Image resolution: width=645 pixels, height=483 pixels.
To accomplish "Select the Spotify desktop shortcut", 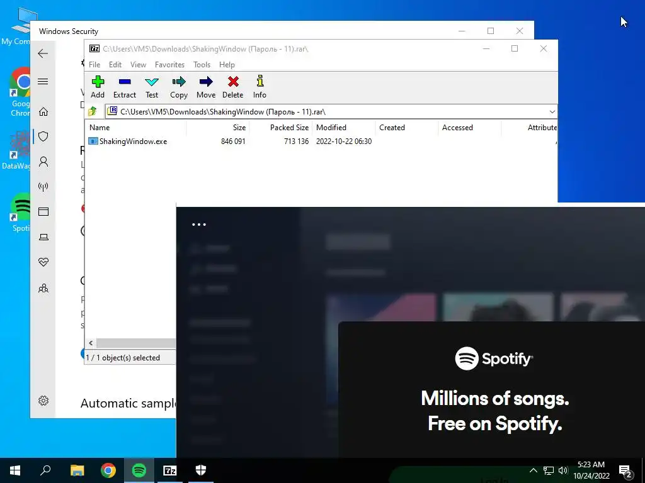I will [21, 213].
